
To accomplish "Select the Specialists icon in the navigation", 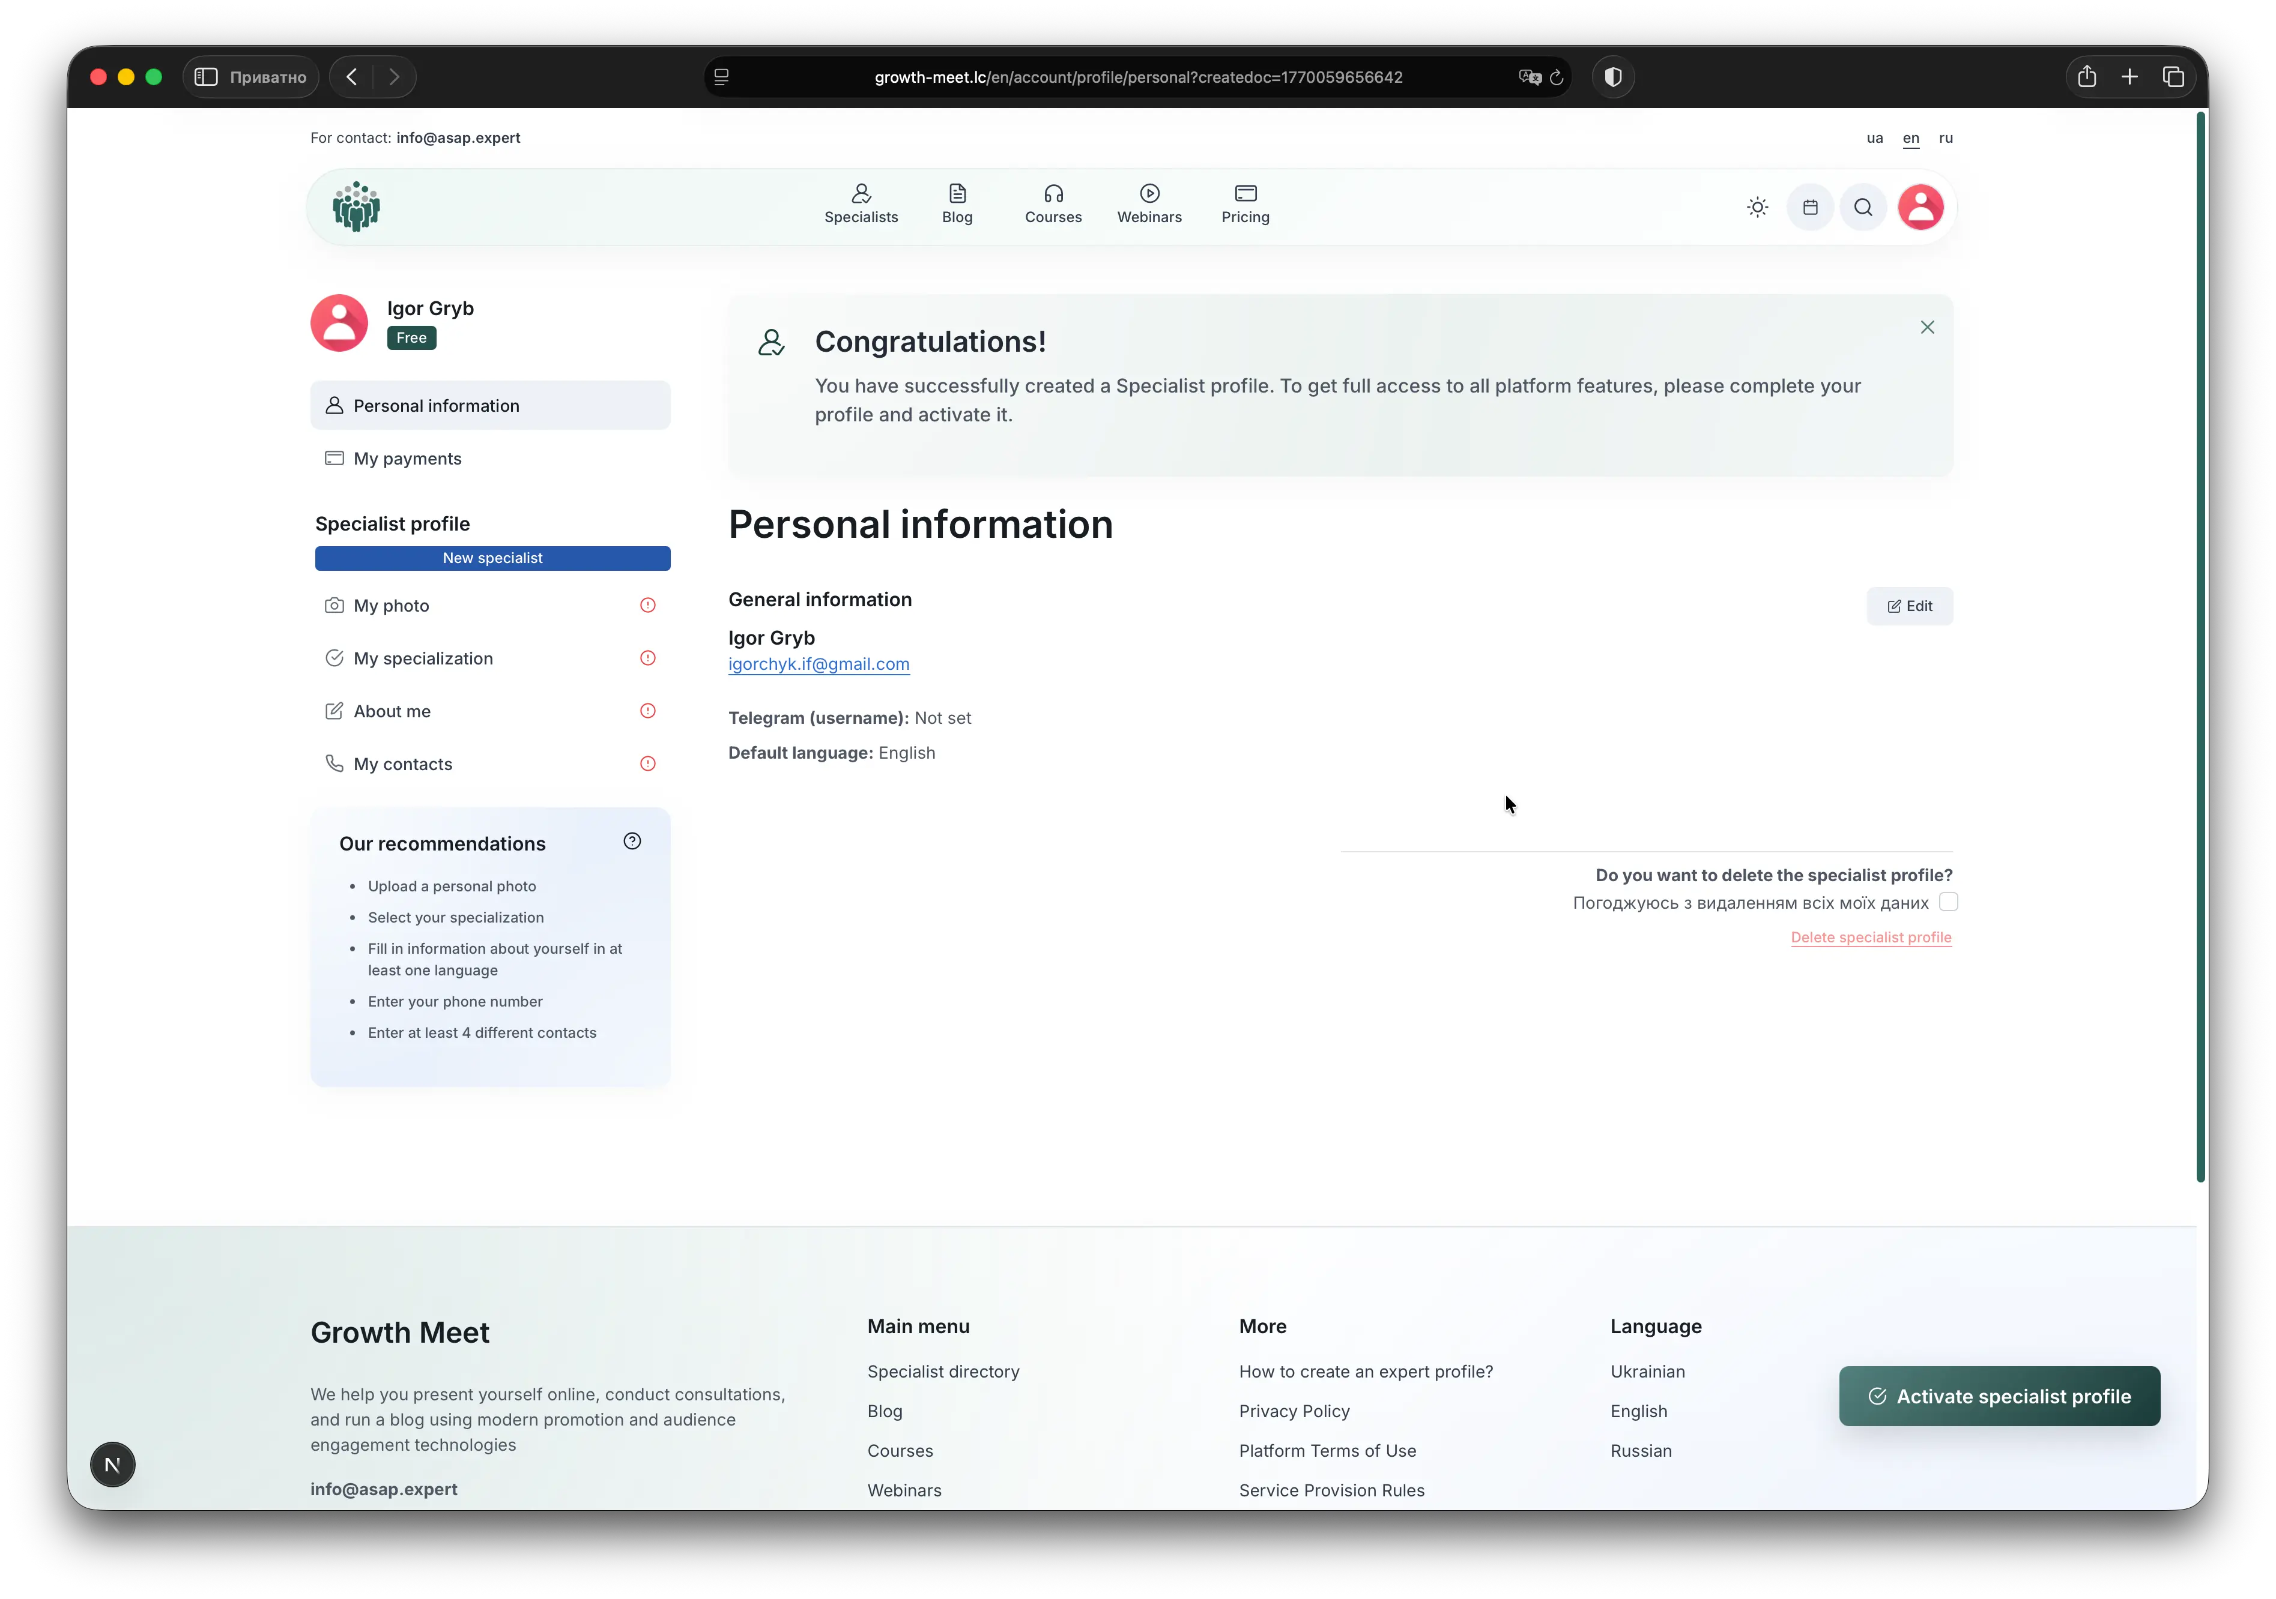I will pos(861,192).
